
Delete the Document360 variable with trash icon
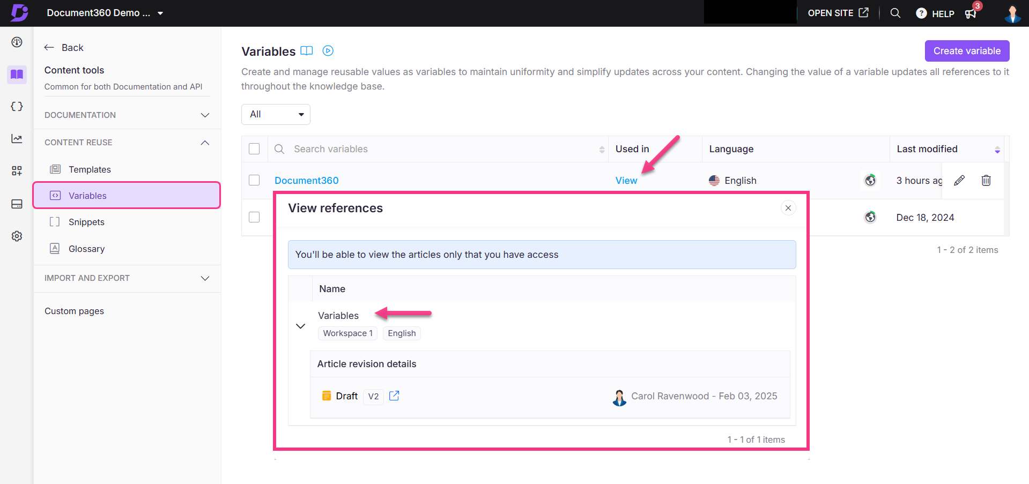pos(986,181)
